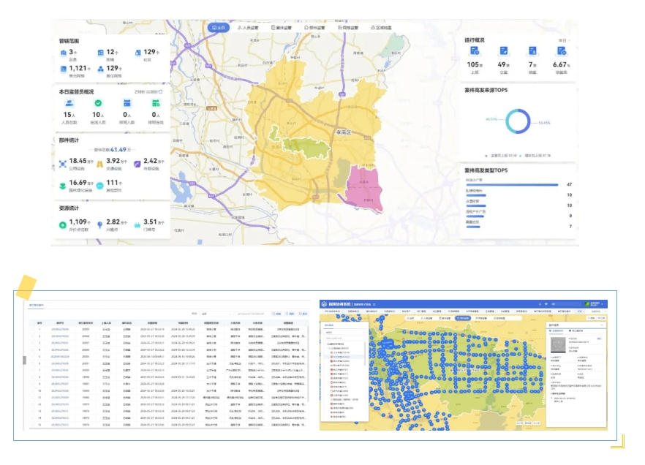
Task: Click the pink district region on the map
Action: [x=363, y=187]
